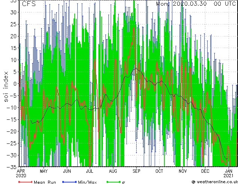The width and height of the screenshot is (238, 184).
Task: Click the 15 value on y-axis
Action: point(14,48)
